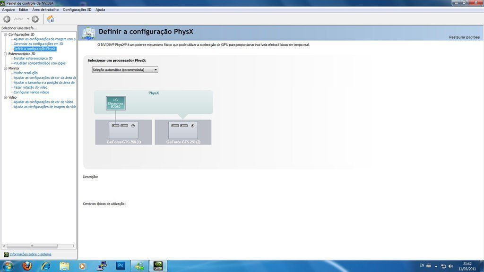Viewport: 484px width, 272px height.
Task: Click the NVIDIA title bar application icon
Action: coord(2,3)
